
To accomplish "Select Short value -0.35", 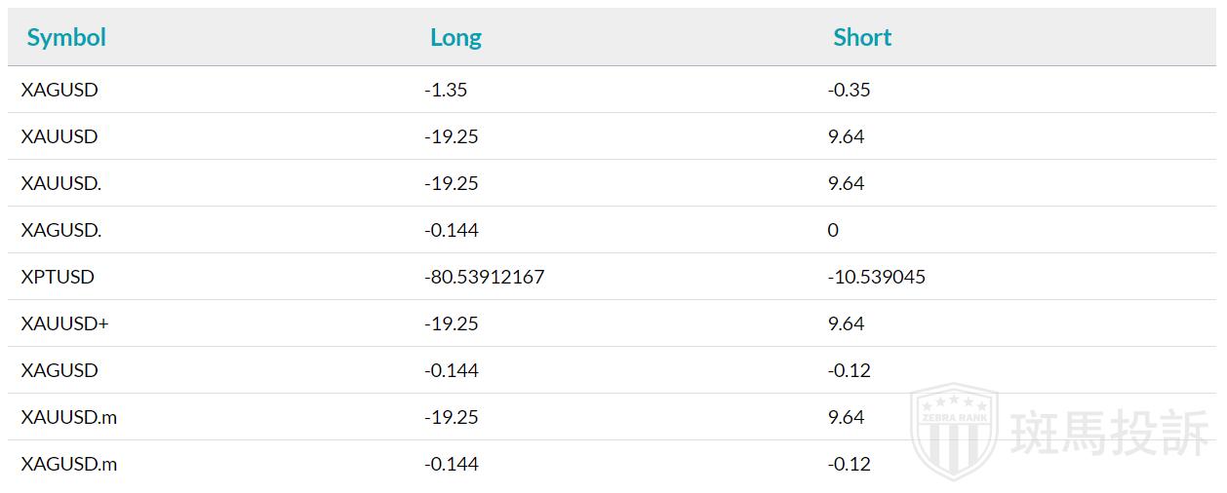I will pos(849,90).
